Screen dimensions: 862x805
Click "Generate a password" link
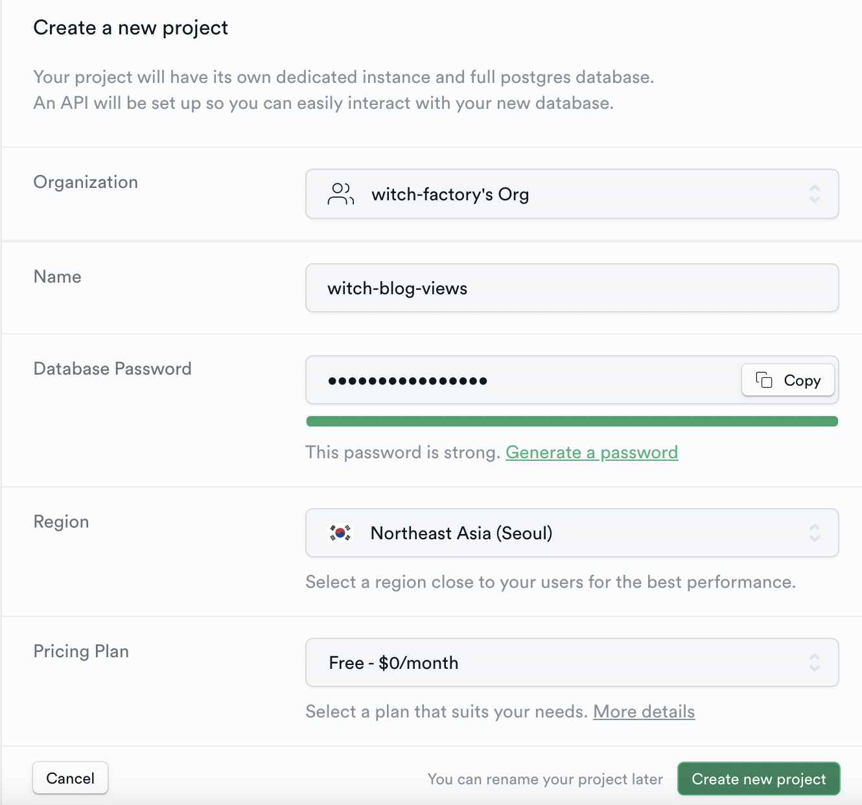pyautogui.click(x=591, y=452)
